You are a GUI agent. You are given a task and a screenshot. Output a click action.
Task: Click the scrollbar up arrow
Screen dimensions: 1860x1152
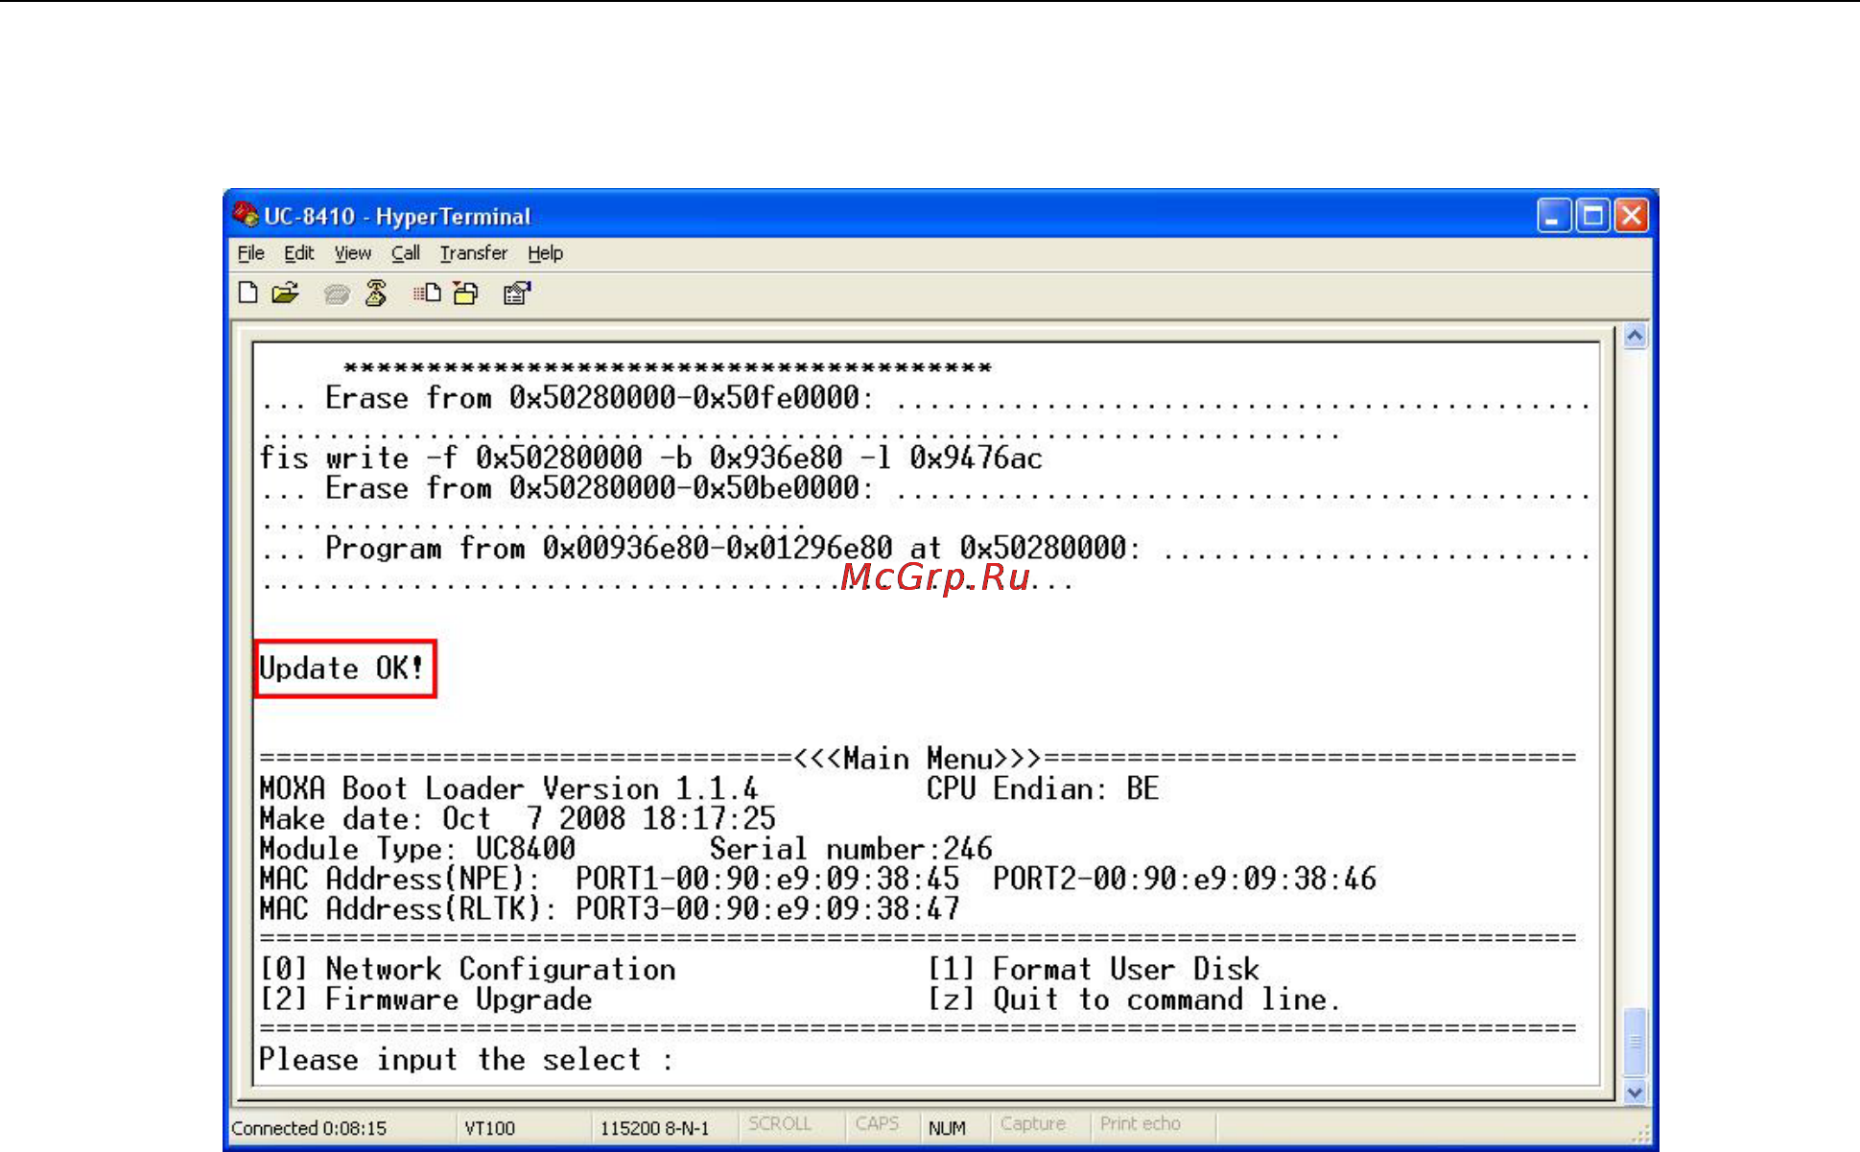tap(1636, 337)
